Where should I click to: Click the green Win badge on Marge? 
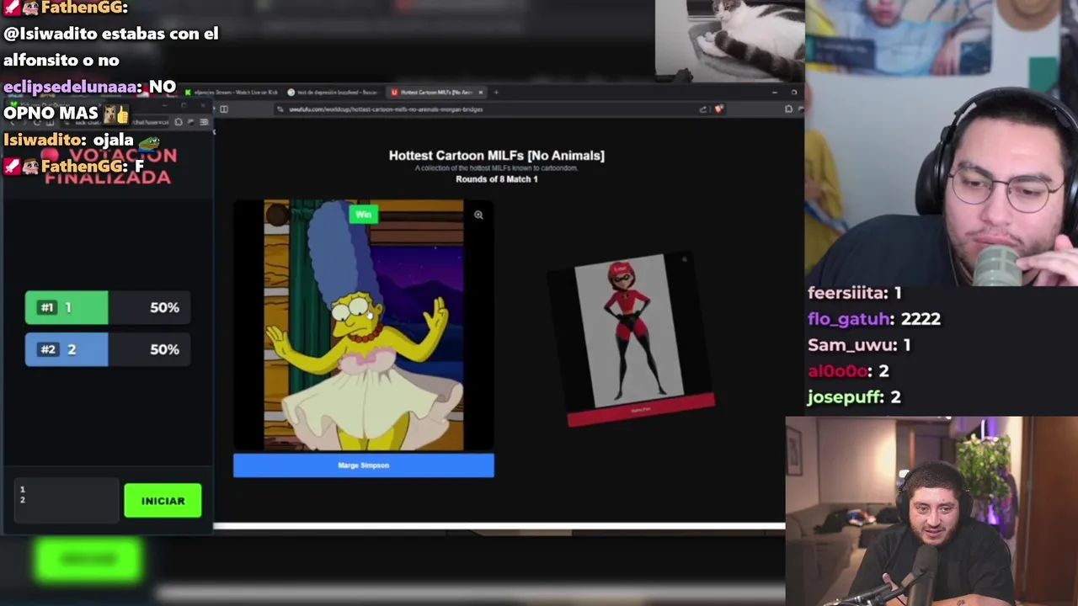363,215
